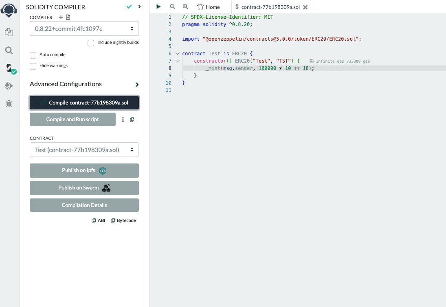The width and height of the screenshot is (446, 307).
Task: Click the Compilation Details button
Action: 84,205
